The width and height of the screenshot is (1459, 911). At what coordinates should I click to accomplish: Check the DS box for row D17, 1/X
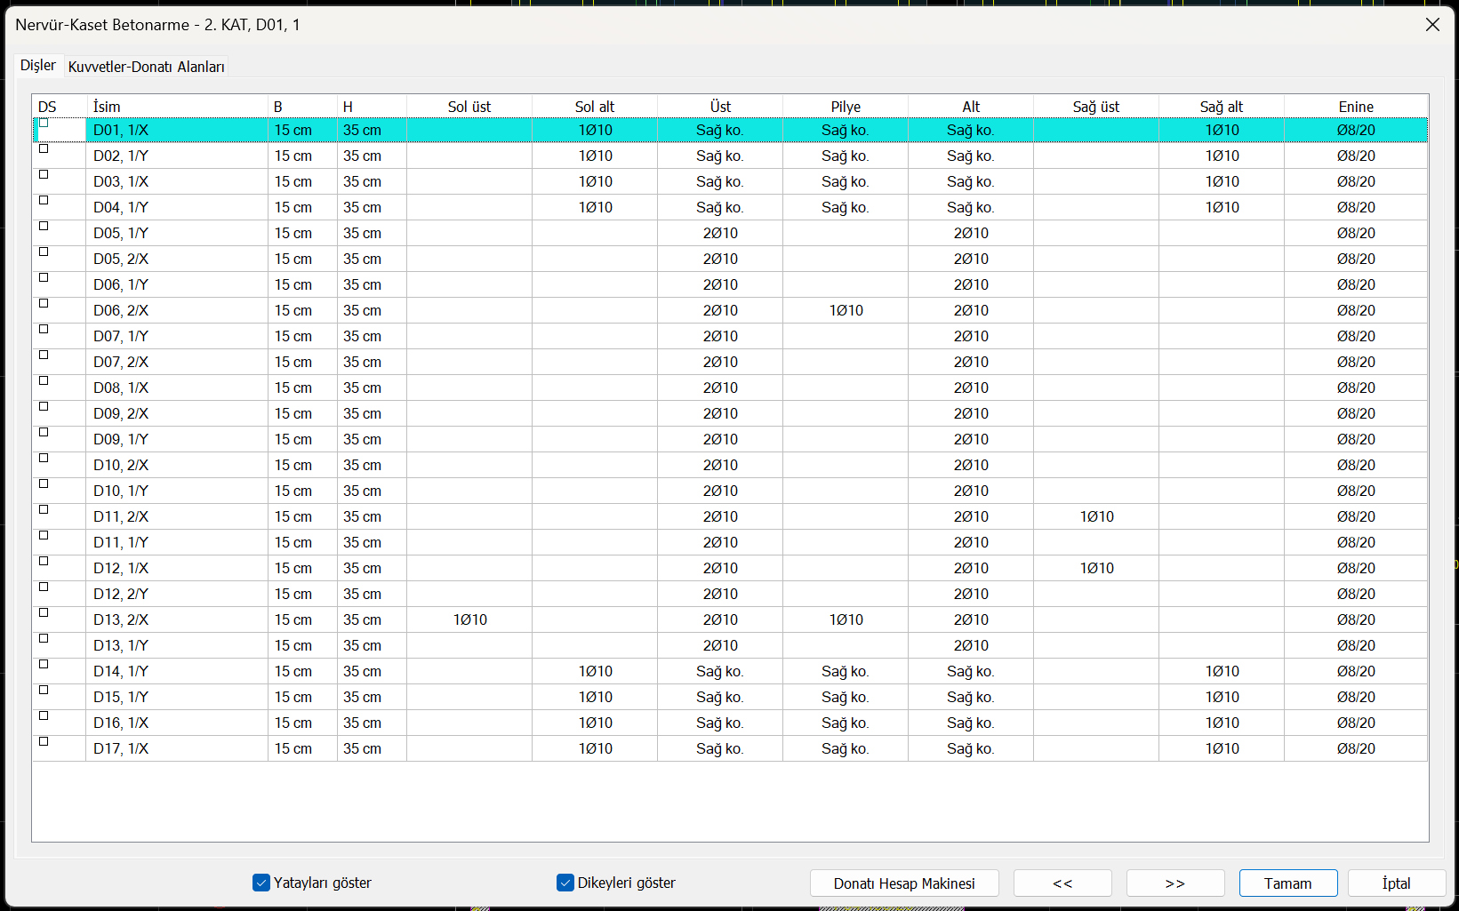(44, 742)
